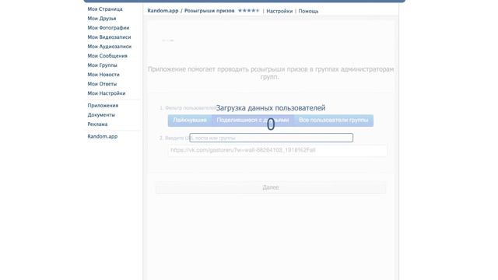
Task: Go to Мои Друзья
Action: pos(102,19)
